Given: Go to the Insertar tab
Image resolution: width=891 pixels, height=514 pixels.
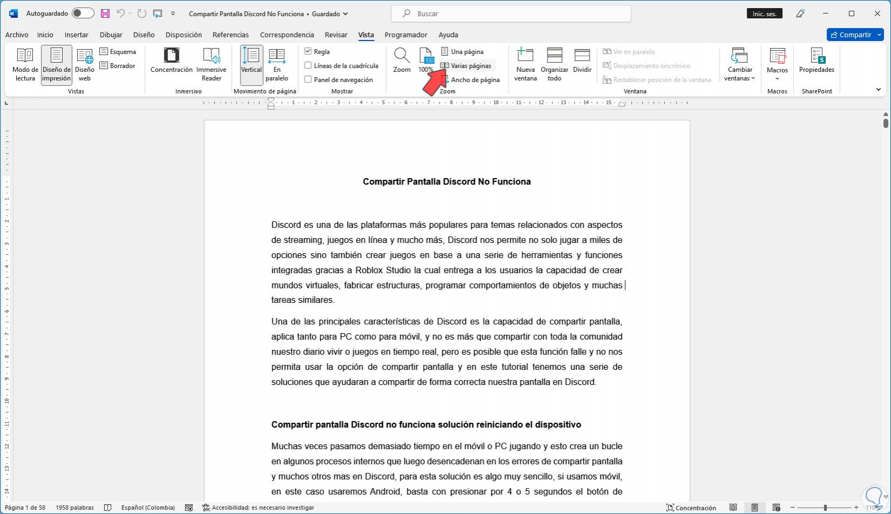Looking at the screenshot, I should click(77, 35).
